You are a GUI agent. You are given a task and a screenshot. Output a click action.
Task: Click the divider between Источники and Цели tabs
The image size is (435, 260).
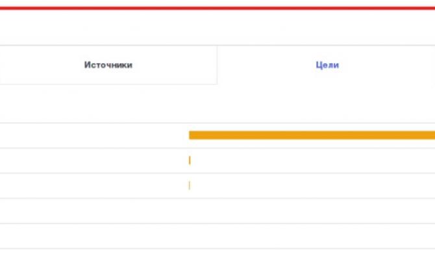[x=217, y=65]
